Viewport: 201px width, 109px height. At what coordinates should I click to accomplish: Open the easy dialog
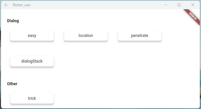[32, 35]
